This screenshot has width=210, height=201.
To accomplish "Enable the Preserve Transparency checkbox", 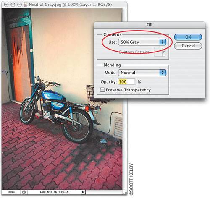I will [102, 90].
